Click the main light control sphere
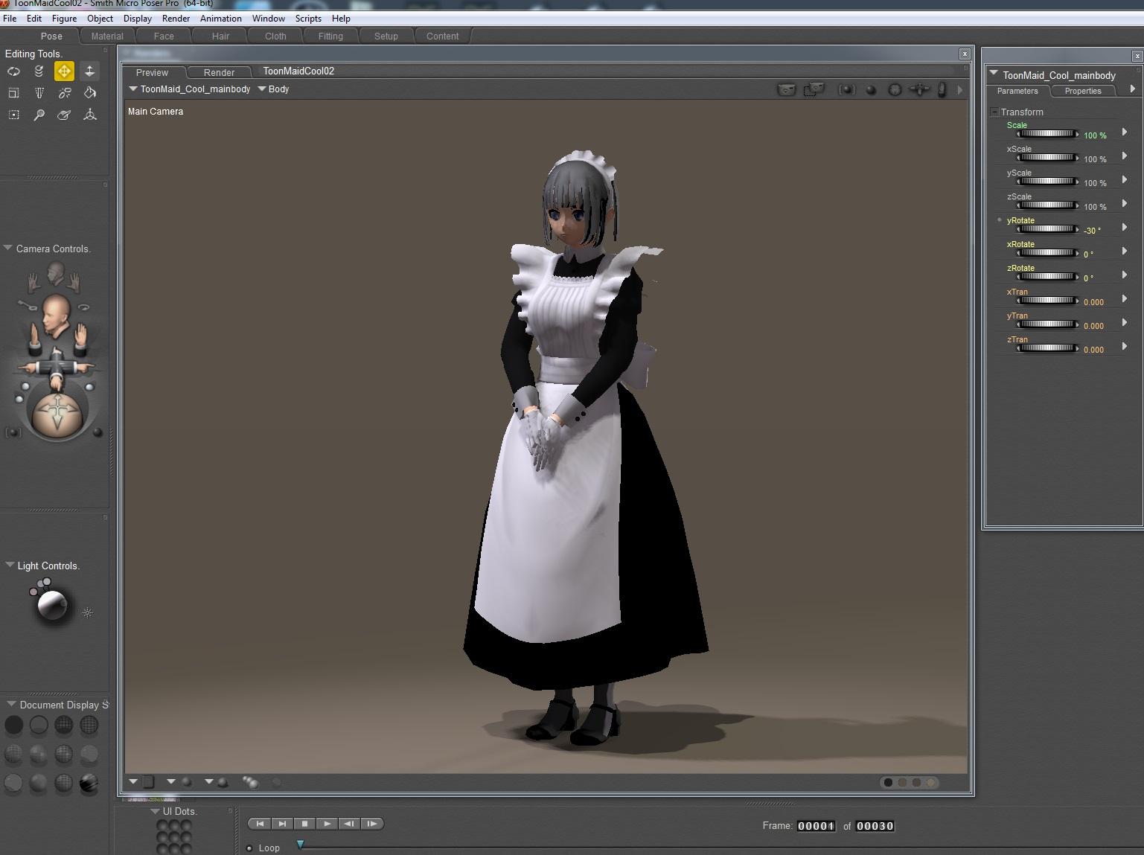Viewport: 1144px width, 855px height. pyautogui.click(x=52, y=604)
